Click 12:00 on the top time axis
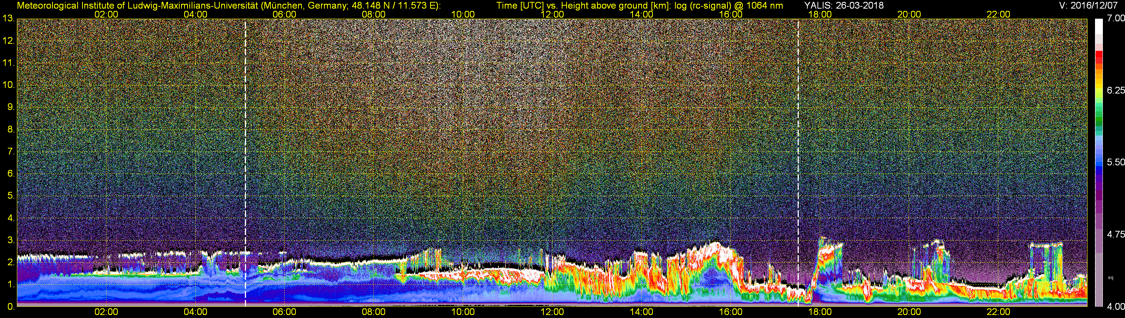 (552, 14)
